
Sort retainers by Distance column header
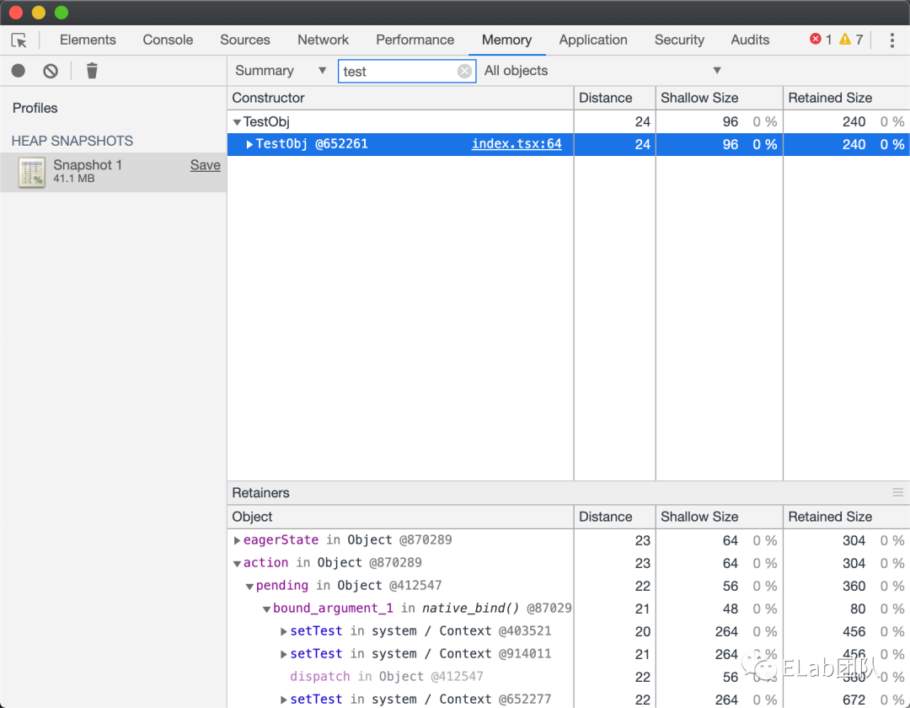(x=614, y=517)
